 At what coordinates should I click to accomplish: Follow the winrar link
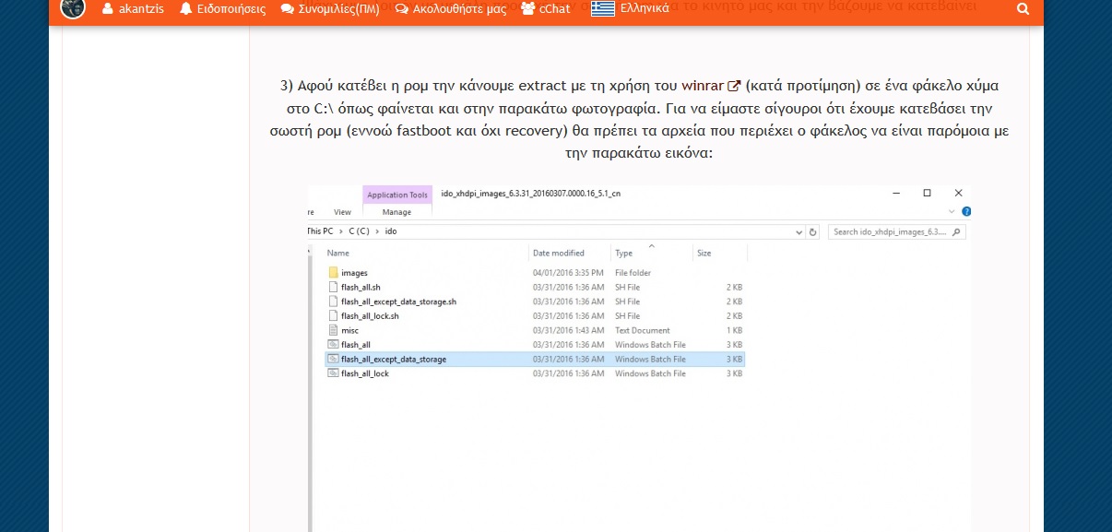[704, 86]
